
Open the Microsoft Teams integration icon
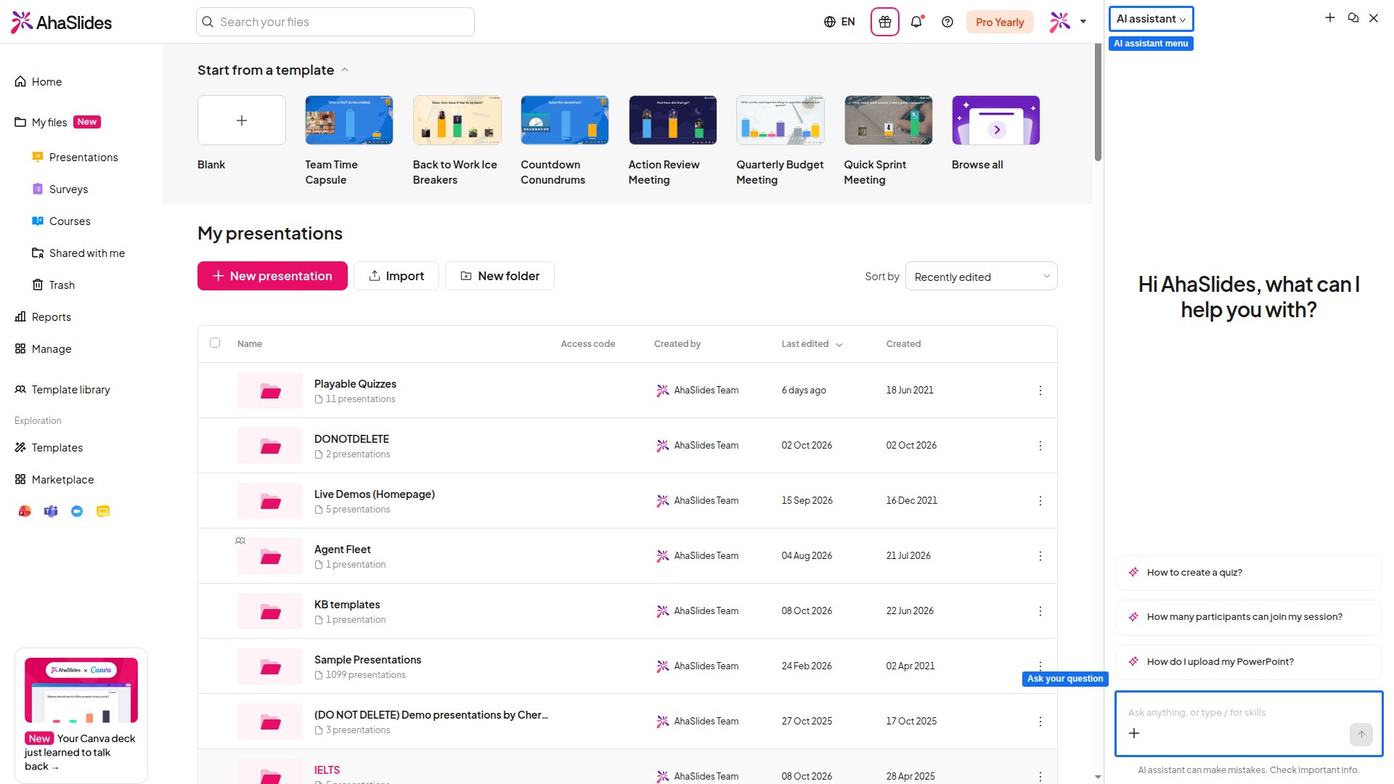(51, 512)
